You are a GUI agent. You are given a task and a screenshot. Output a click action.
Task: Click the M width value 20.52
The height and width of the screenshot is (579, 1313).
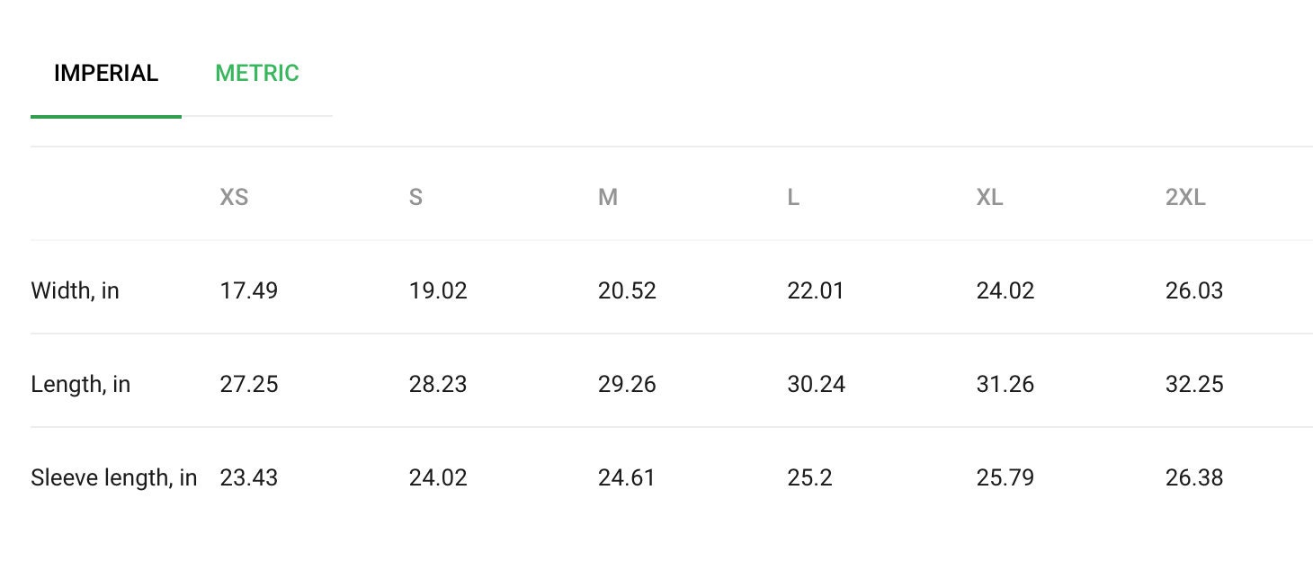coord(627,291)
